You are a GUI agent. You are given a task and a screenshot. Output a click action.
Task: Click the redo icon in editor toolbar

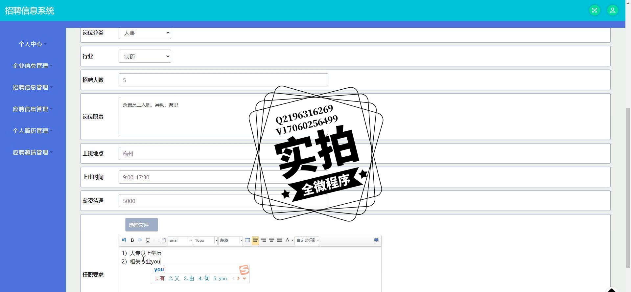tap(140, 240)
